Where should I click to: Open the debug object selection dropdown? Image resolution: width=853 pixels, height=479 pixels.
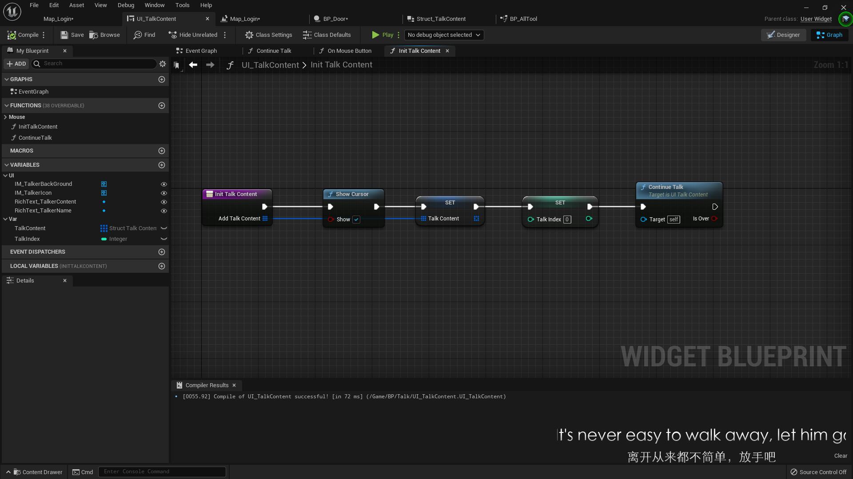pos(444,35)
